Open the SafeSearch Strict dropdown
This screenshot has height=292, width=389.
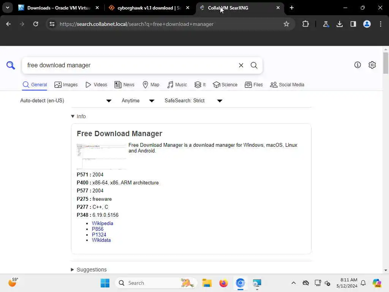[193, 100]
